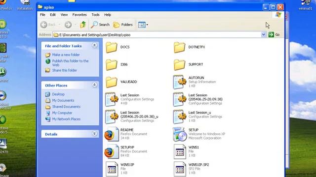Image resolution: width=316 pixels, height=177 pixels.
Task: Select the VALUEADD folder icon
Action: [x=112, y=82]
